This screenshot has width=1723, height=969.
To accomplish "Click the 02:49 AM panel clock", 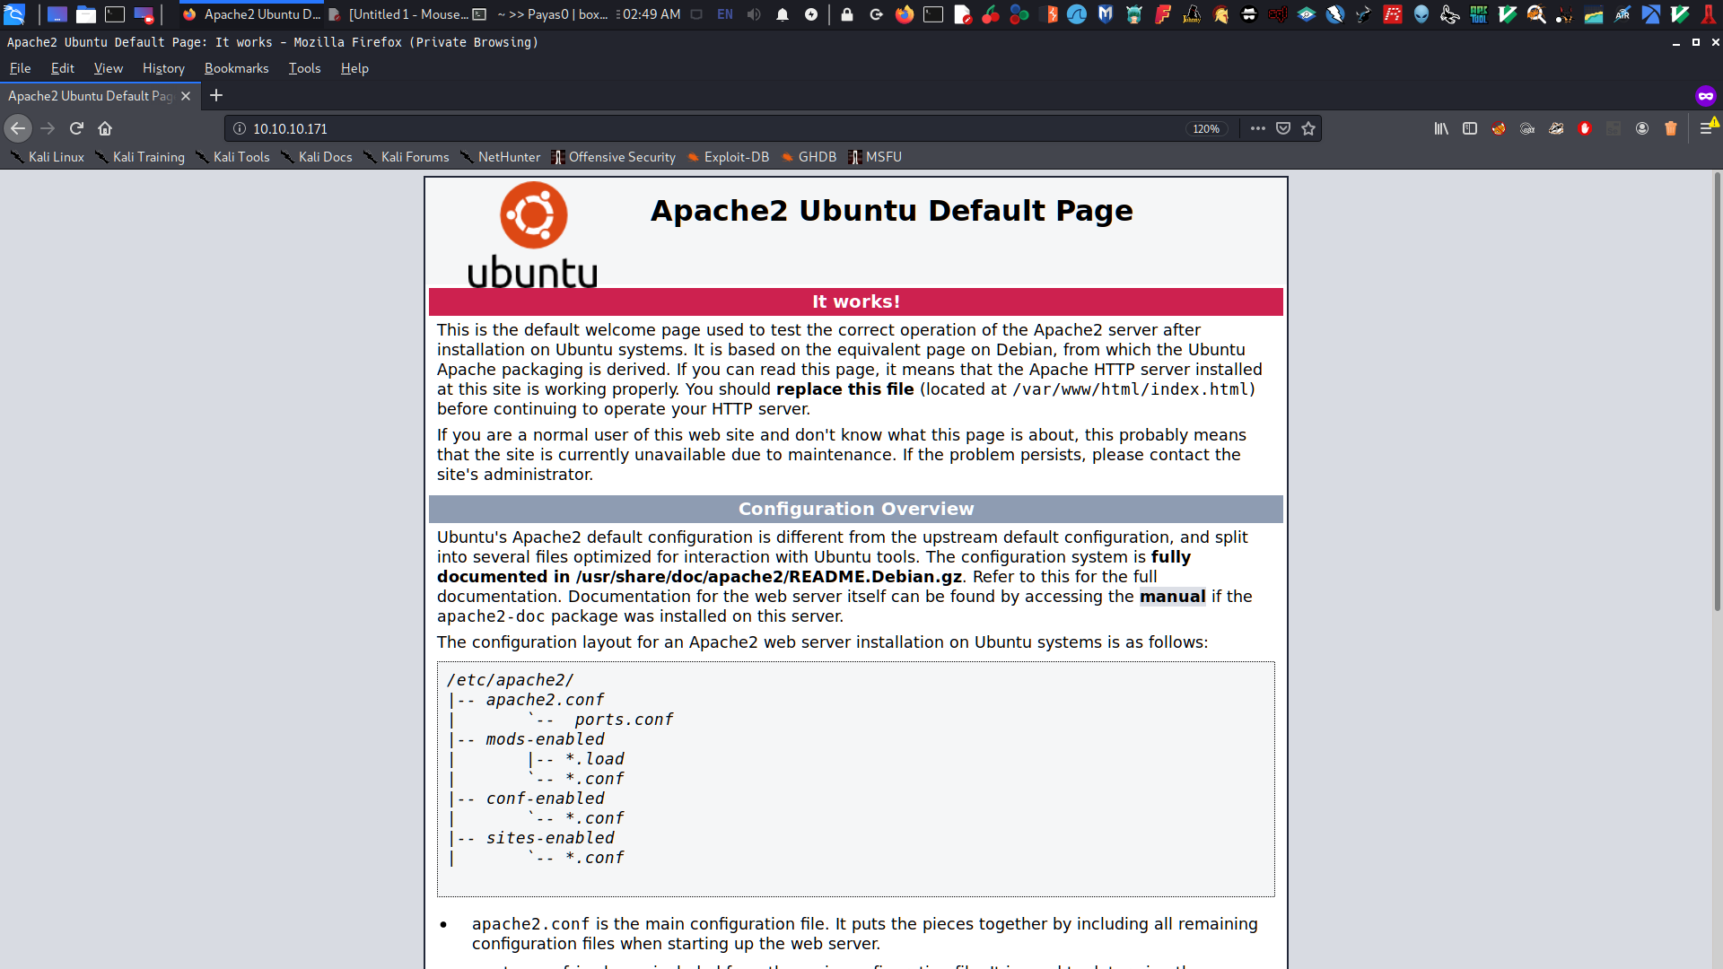I will click(x=650, y=14).
